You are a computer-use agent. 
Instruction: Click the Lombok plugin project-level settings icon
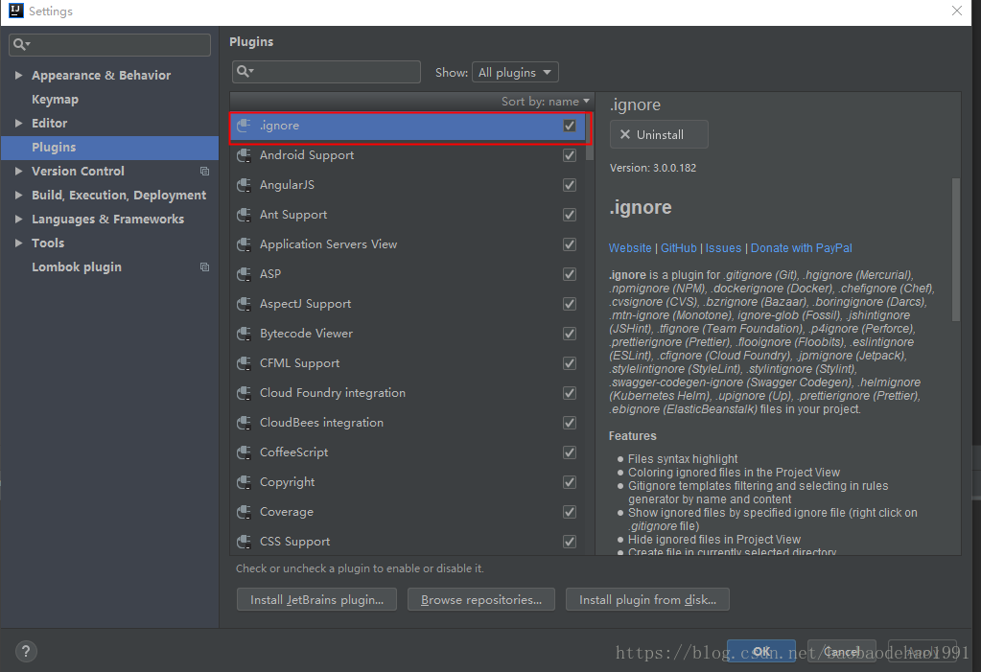coord(204,266)
